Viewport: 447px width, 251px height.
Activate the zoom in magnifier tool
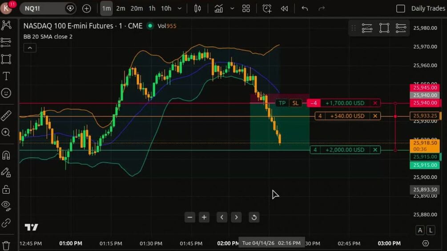coord(6,132)
